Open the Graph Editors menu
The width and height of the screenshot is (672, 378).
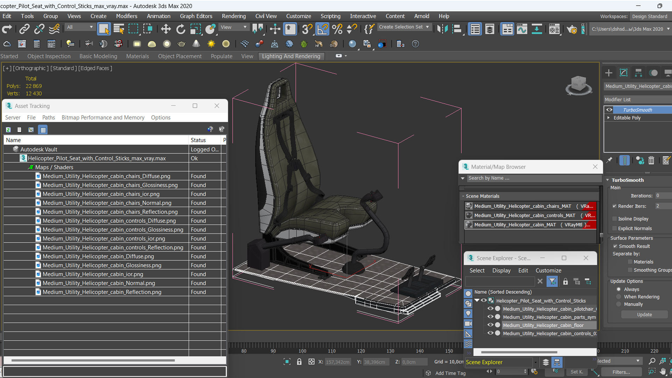pos(196,16)
